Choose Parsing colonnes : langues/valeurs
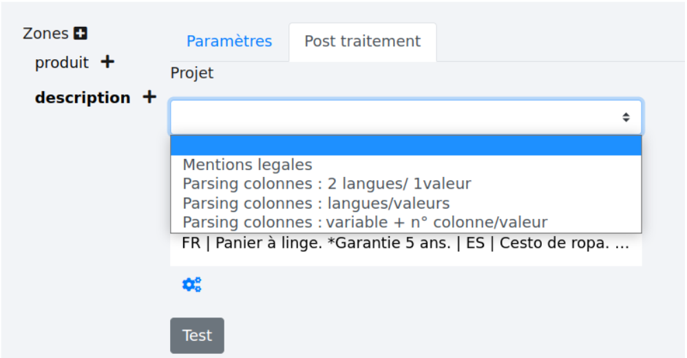The image size is (687, 358). (x=316, y=204)
